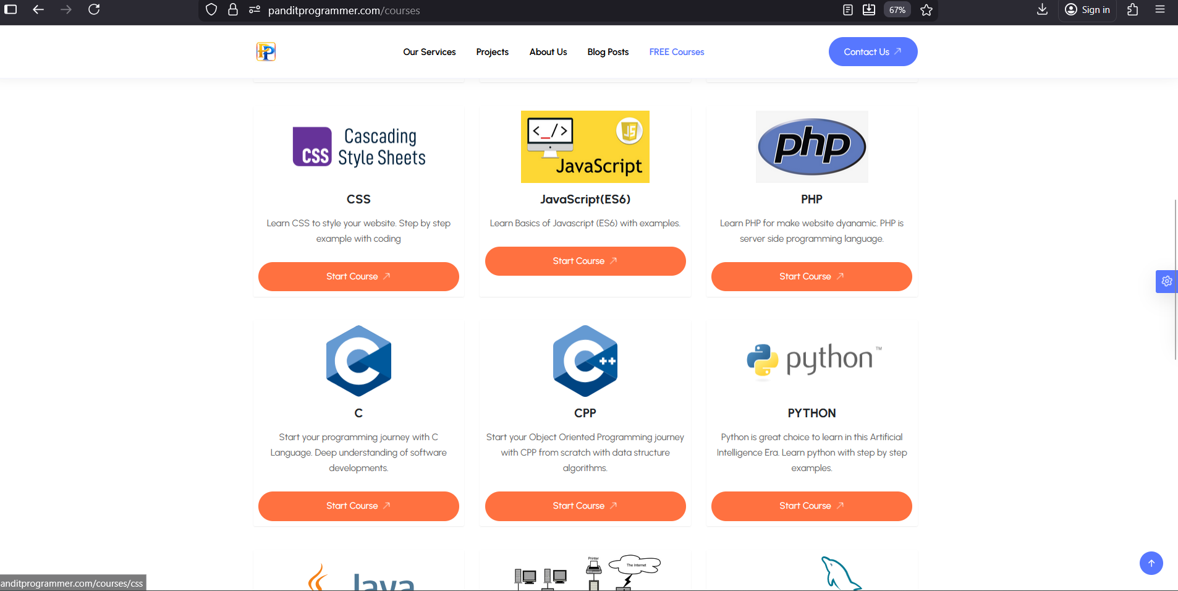This screenshot has height=591, width=1178.
Task: Open the Sign in account menu
Action: (x=1087, y=10)
